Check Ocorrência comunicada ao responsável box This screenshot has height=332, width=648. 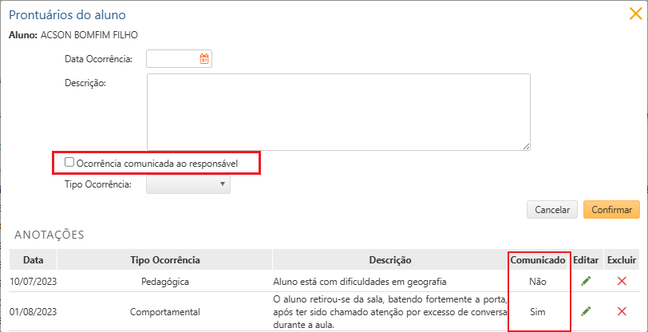[70, 163]
